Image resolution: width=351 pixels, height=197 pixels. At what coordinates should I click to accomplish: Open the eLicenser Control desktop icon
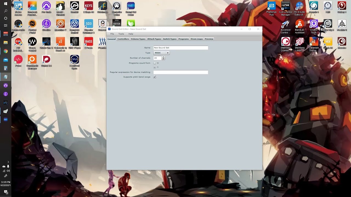286,26
